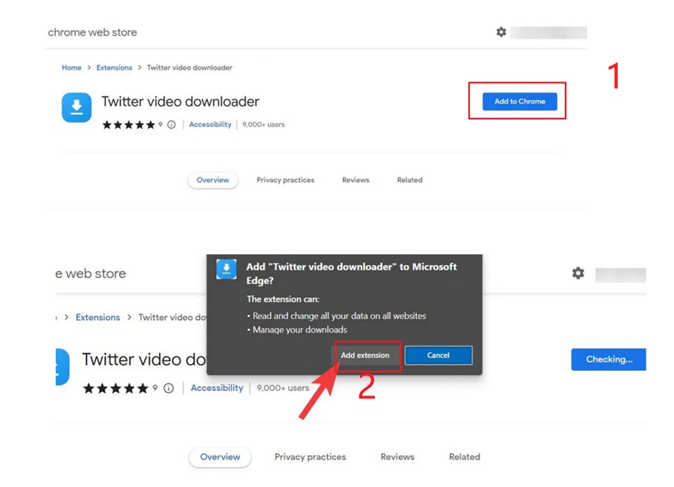Open Extensions breadcrumb in top page

[x=114, y=68]
